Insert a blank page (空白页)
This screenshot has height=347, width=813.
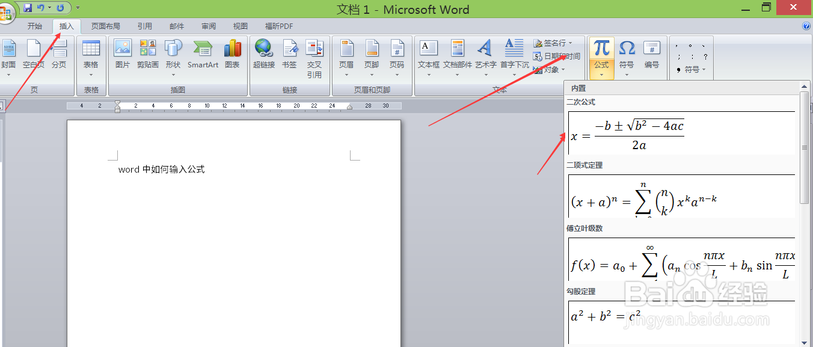tap(34, 55)
